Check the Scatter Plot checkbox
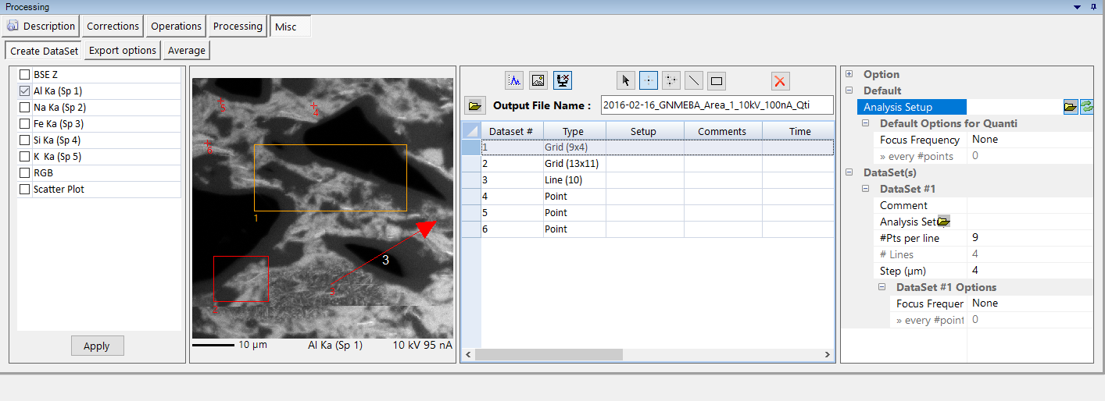The width and height of the screenshot is (1105, 401). click(x=25, y=190)
